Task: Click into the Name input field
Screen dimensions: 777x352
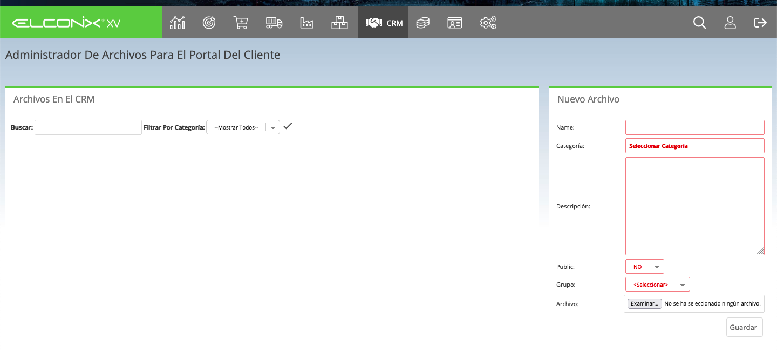Action: (695, 127)
